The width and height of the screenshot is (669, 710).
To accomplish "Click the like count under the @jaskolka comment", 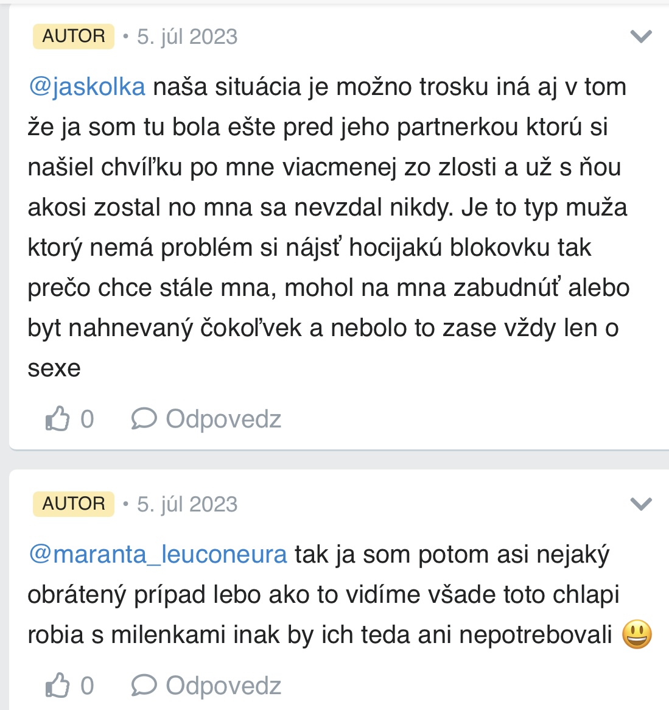I will [87, 419].
